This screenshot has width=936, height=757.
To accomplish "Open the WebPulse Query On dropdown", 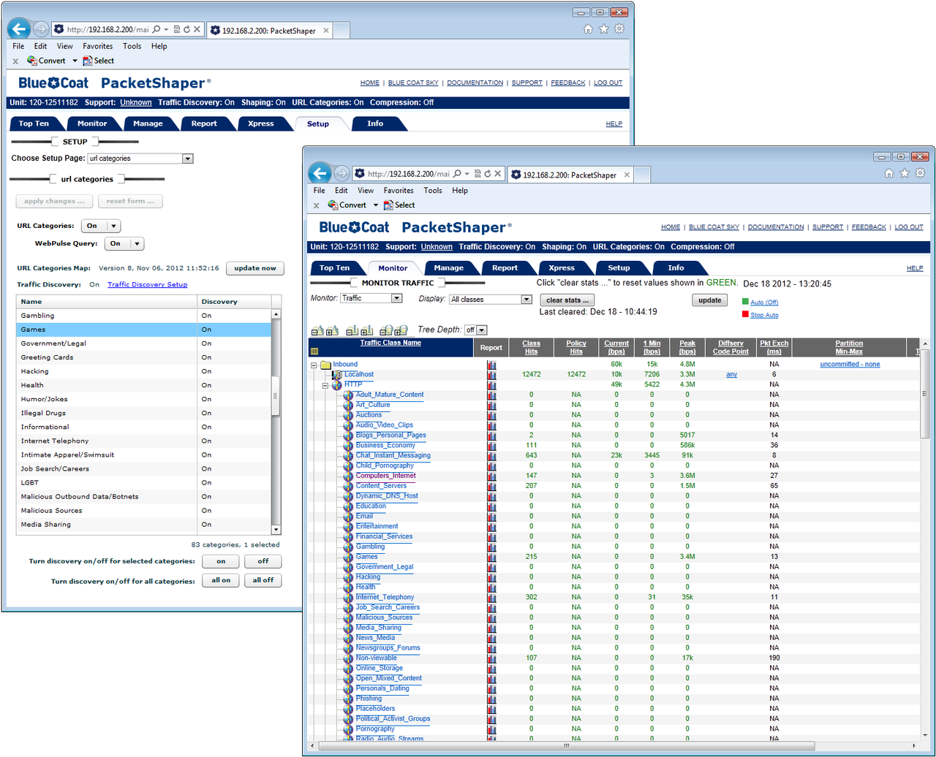I will (x=124, y=243).
